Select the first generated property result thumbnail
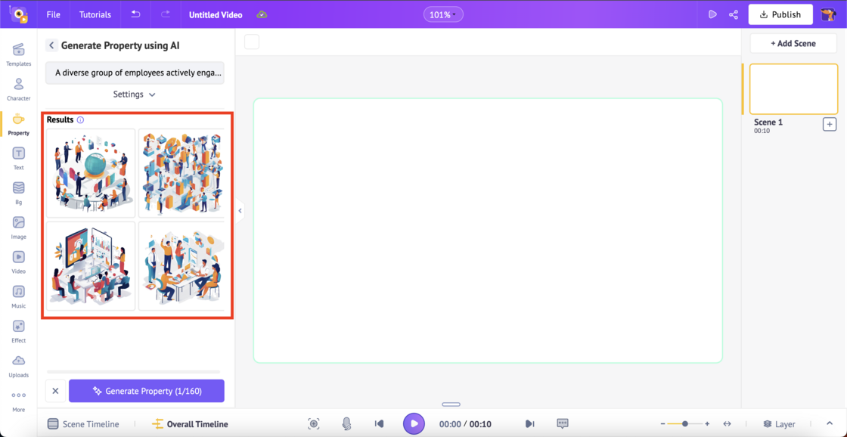Screen dimensions: 847x437 pos(90,173)
